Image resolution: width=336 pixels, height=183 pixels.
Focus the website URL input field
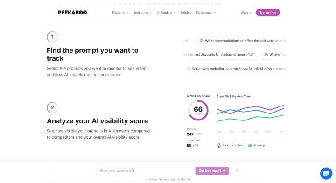147,170
